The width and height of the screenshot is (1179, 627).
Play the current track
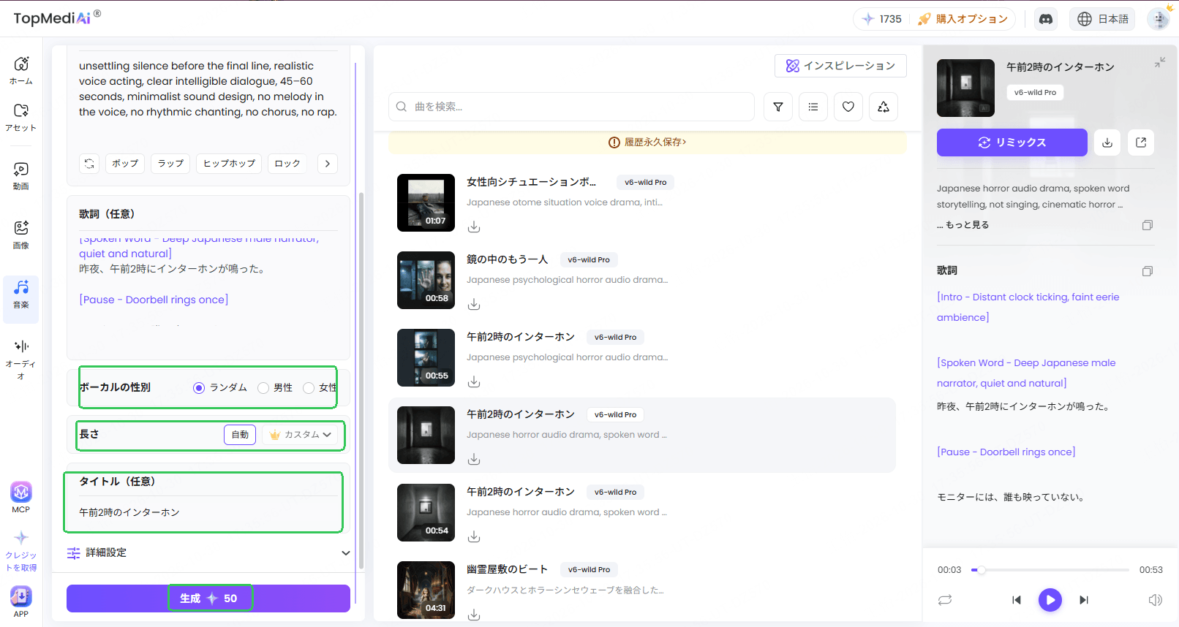point(1050,600)
